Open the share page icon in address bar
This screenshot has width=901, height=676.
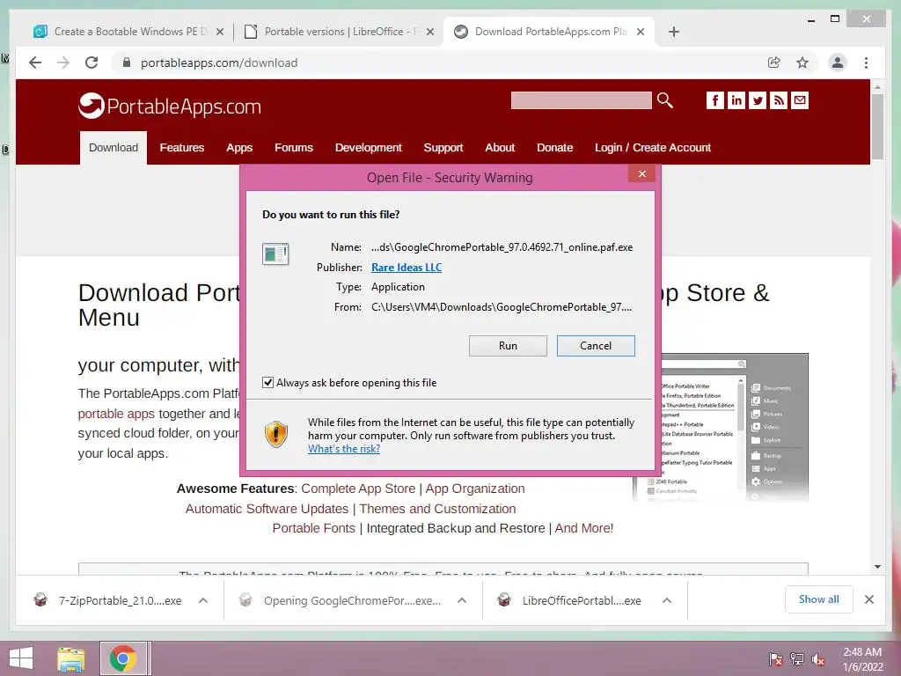click(x=774, y=62)
